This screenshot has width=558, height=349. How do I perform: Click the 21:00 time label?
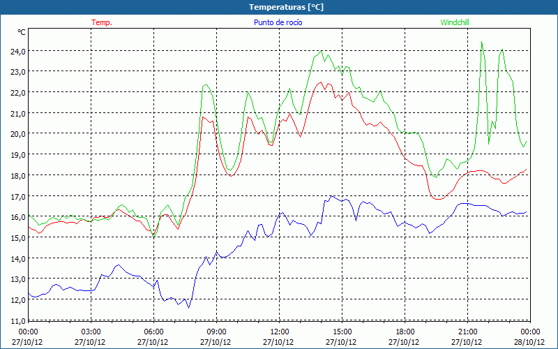[x=467, y=332]
